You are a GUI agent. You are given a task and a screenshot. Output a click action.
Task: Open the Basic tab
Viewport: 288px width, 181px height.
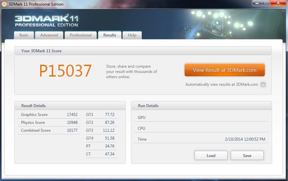tap(24, 35)
